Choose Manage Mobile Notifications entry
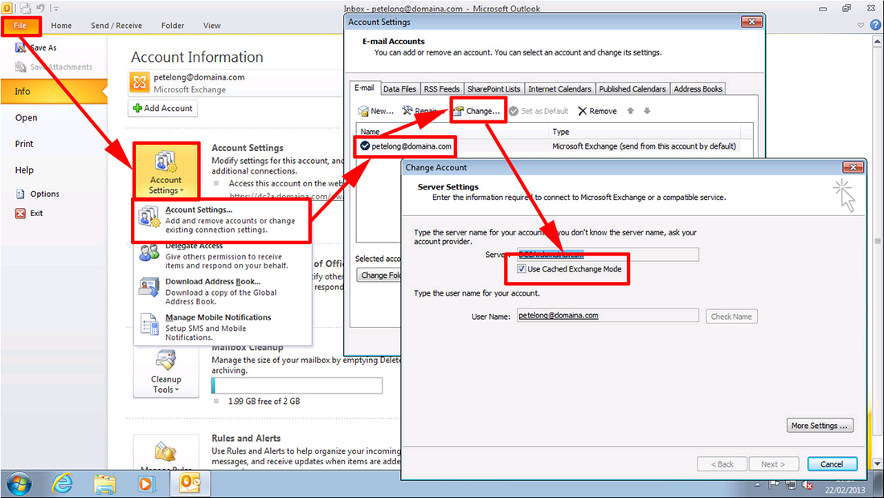The height and width of the screenshot is (498, 884). click(223, 327)
